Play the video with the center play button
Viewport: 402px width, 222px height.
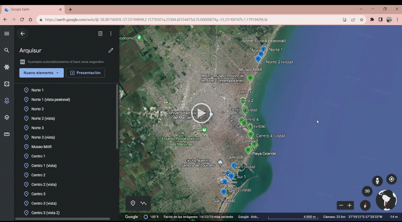(201, 113)
